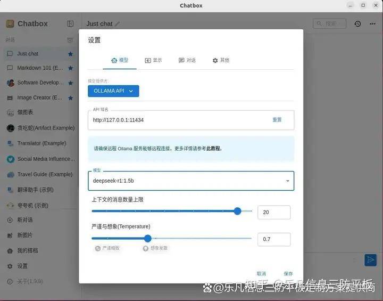This screenshot has width=383, height=301.
Task: Click the 保存 save button
Action: [288, 274]
